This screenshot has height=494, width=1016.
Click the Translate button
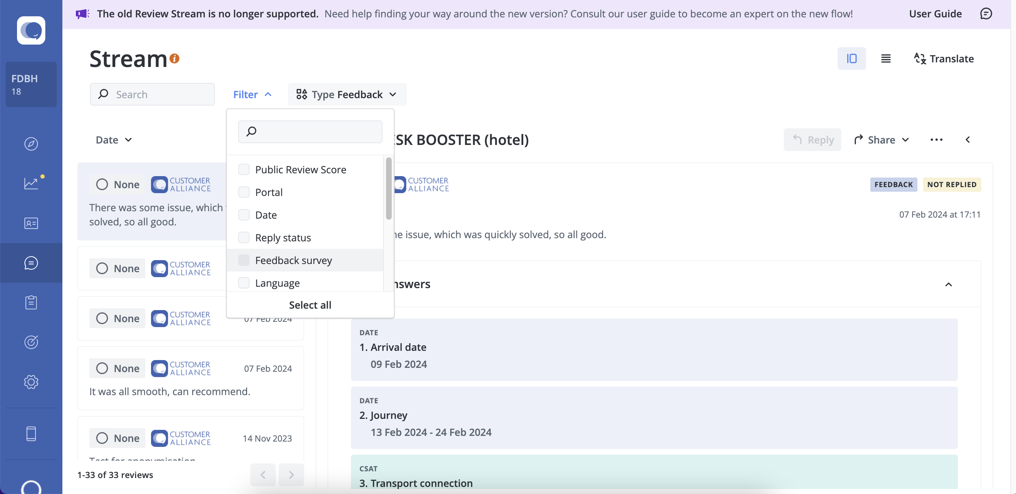pos(944,59)
